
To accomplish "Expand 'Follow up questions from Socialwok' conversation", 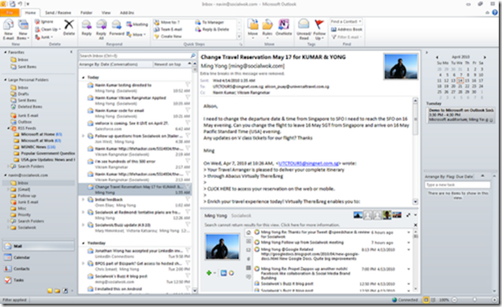I will [x=83, y=136].
